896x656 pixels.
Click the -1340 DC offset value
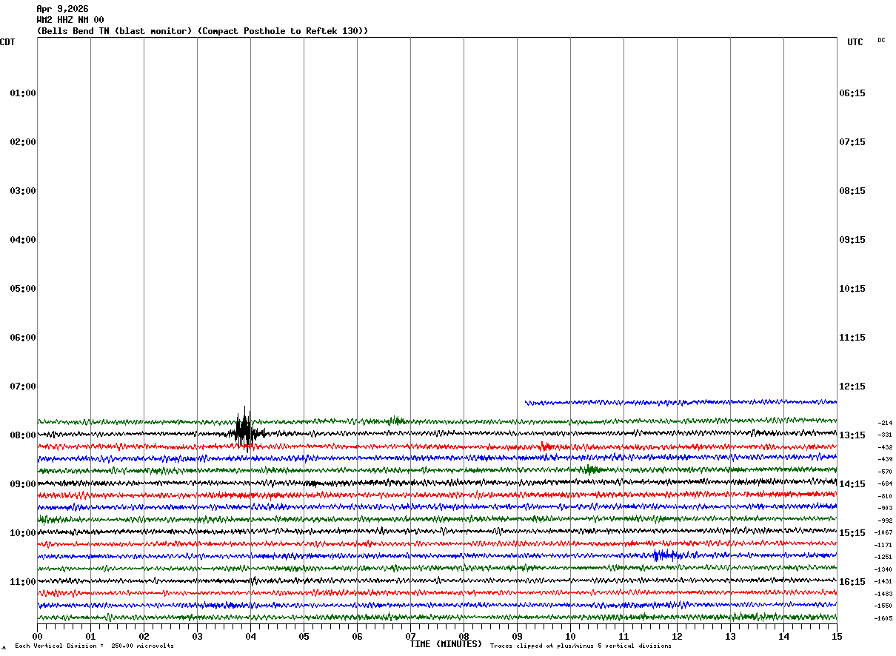tap(884, 569)
